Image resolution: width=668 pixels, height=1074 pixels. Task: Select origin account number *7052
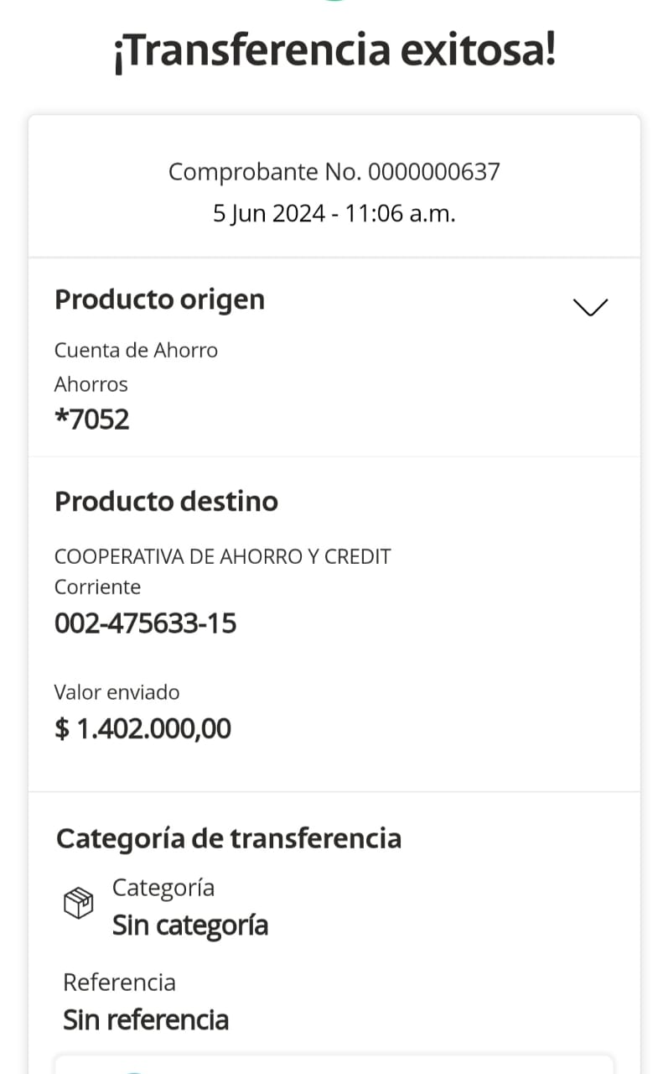click(92, 419)
